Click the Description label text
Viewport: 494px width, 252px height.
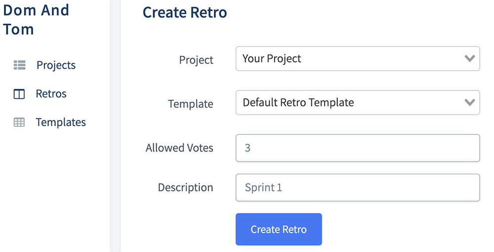point(185,187)
